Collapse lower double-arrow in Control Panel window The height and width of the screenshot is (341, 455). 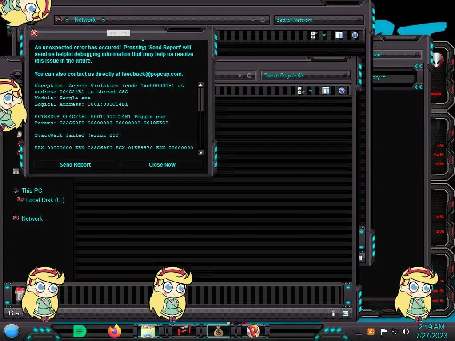[419, 87]
